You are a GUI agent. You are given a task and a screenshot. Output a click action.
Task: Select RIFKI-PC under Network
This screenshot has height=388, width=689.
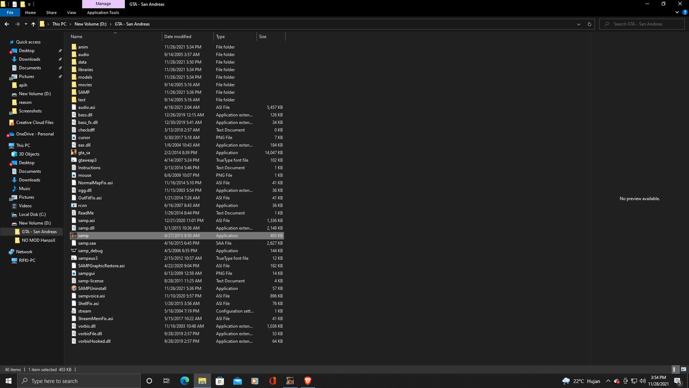tap(27, 260)
